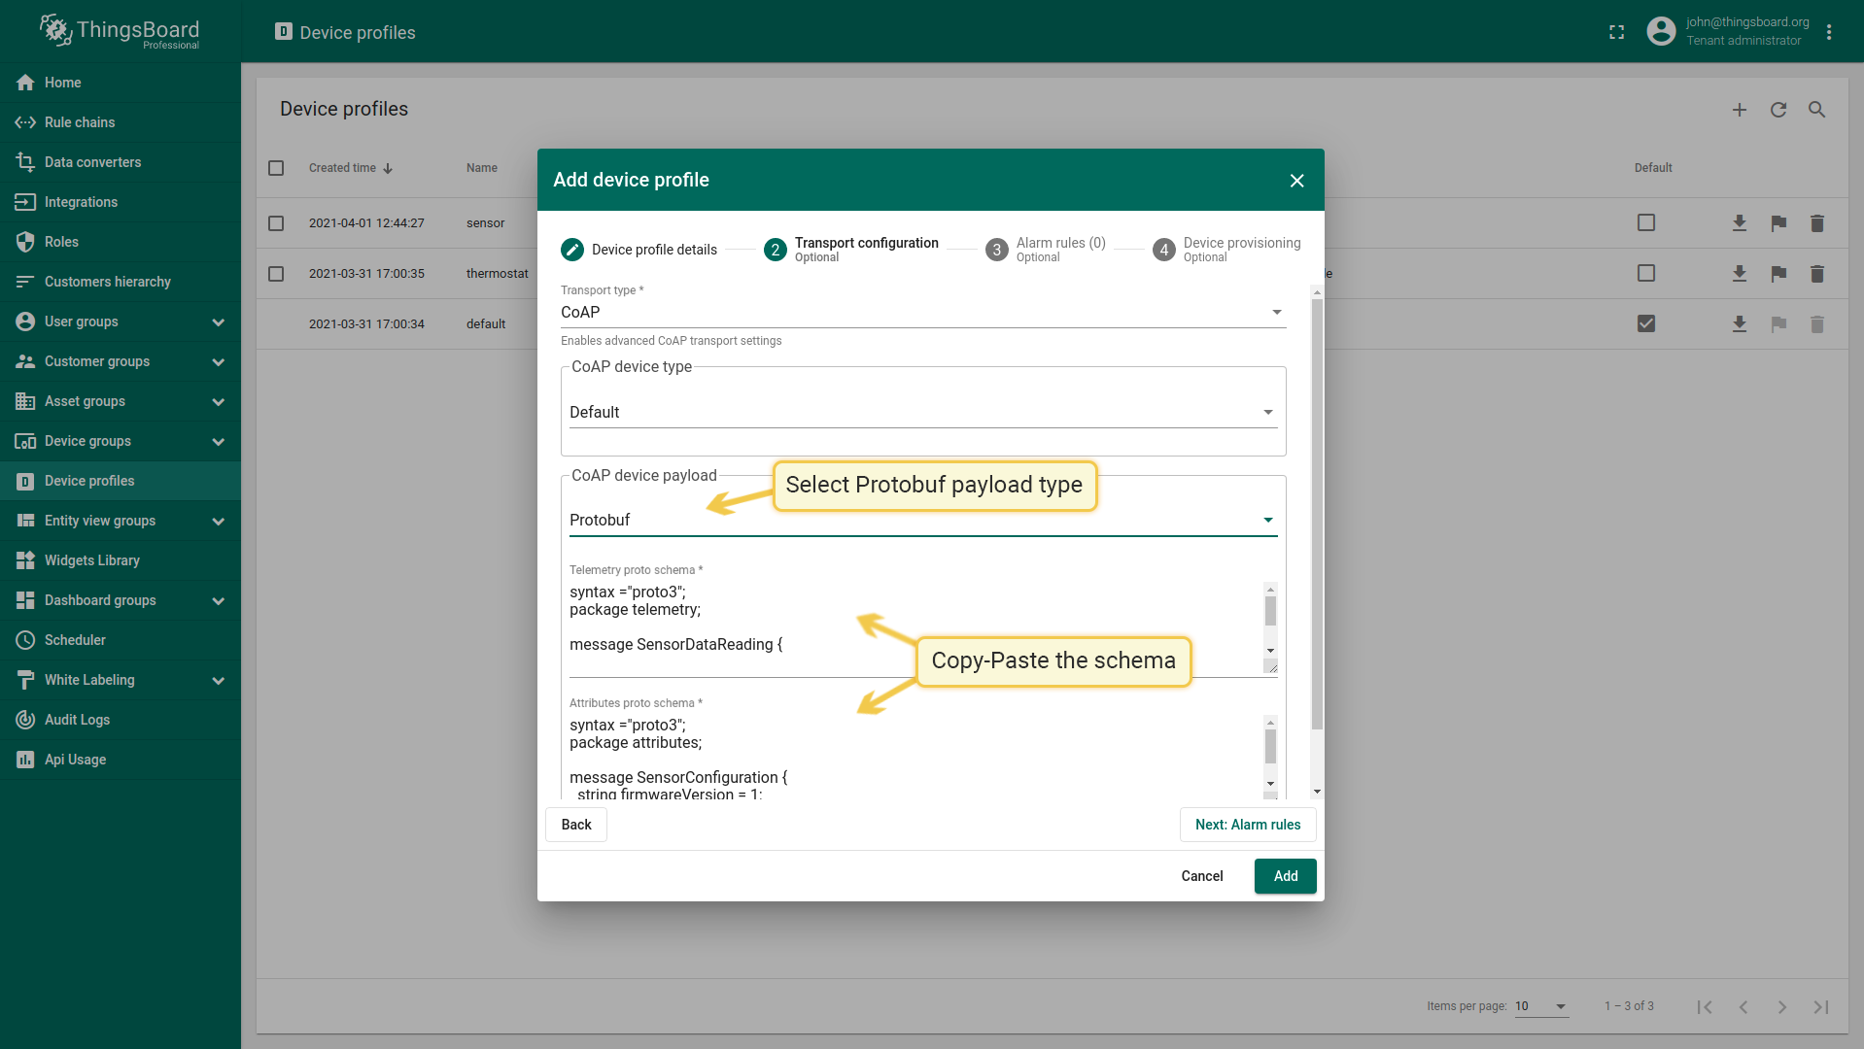Viewport: 1864px width, 1049px height.
Task: Click the user account avatar icon
Action: [x=1661, y=31]
